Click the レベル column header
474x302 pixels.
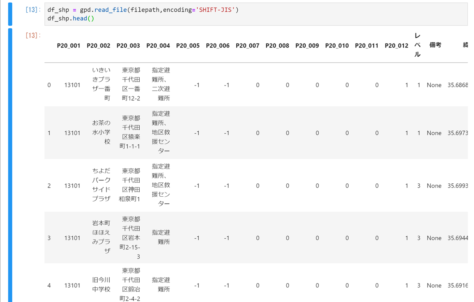coord(417,45)
